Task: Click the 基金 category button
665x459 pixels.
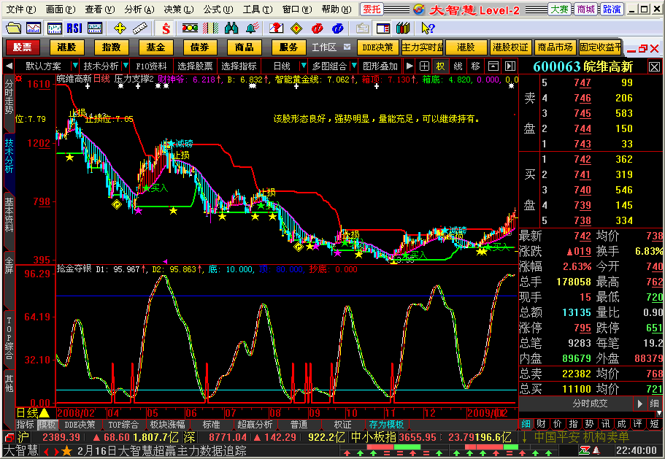Action: click(x=155, y=47)
